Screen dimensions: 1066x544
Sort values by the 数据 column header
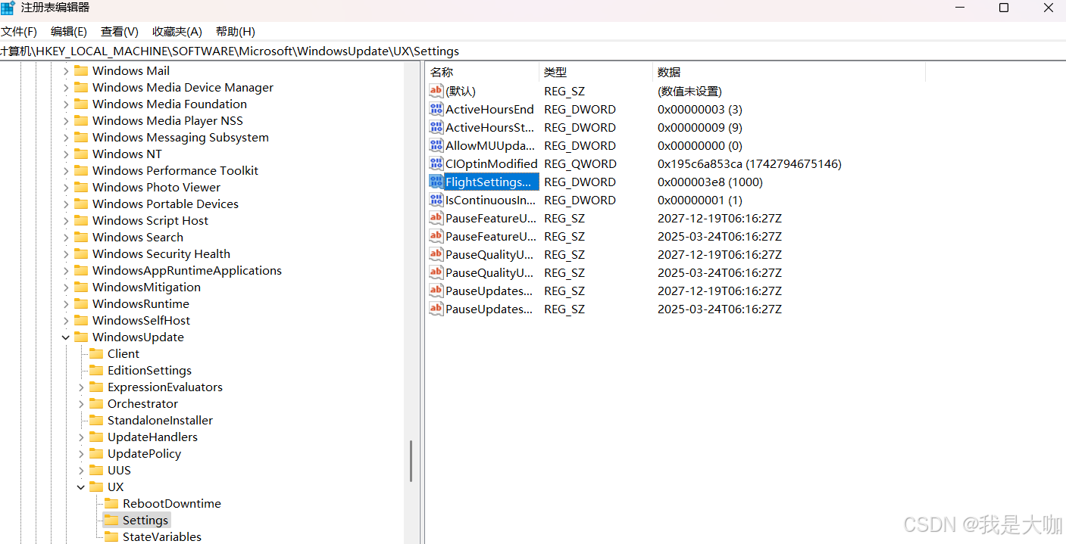point(669,72)
